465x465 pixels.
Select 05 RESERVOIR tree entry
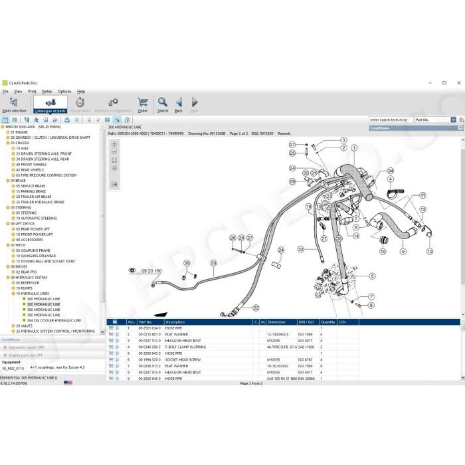[x=28, y=283]
